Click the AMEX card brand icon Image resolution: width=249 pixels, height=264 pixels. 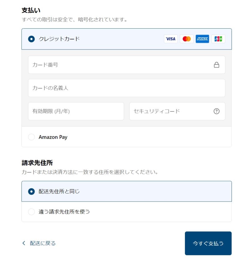click(202, 39)
